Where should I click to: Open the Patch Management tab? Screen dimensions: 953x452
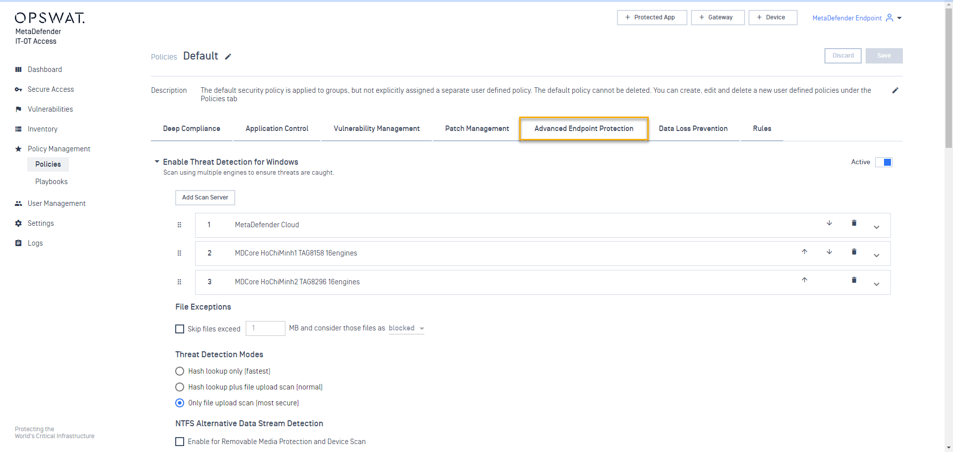click(x=477, y=129)
